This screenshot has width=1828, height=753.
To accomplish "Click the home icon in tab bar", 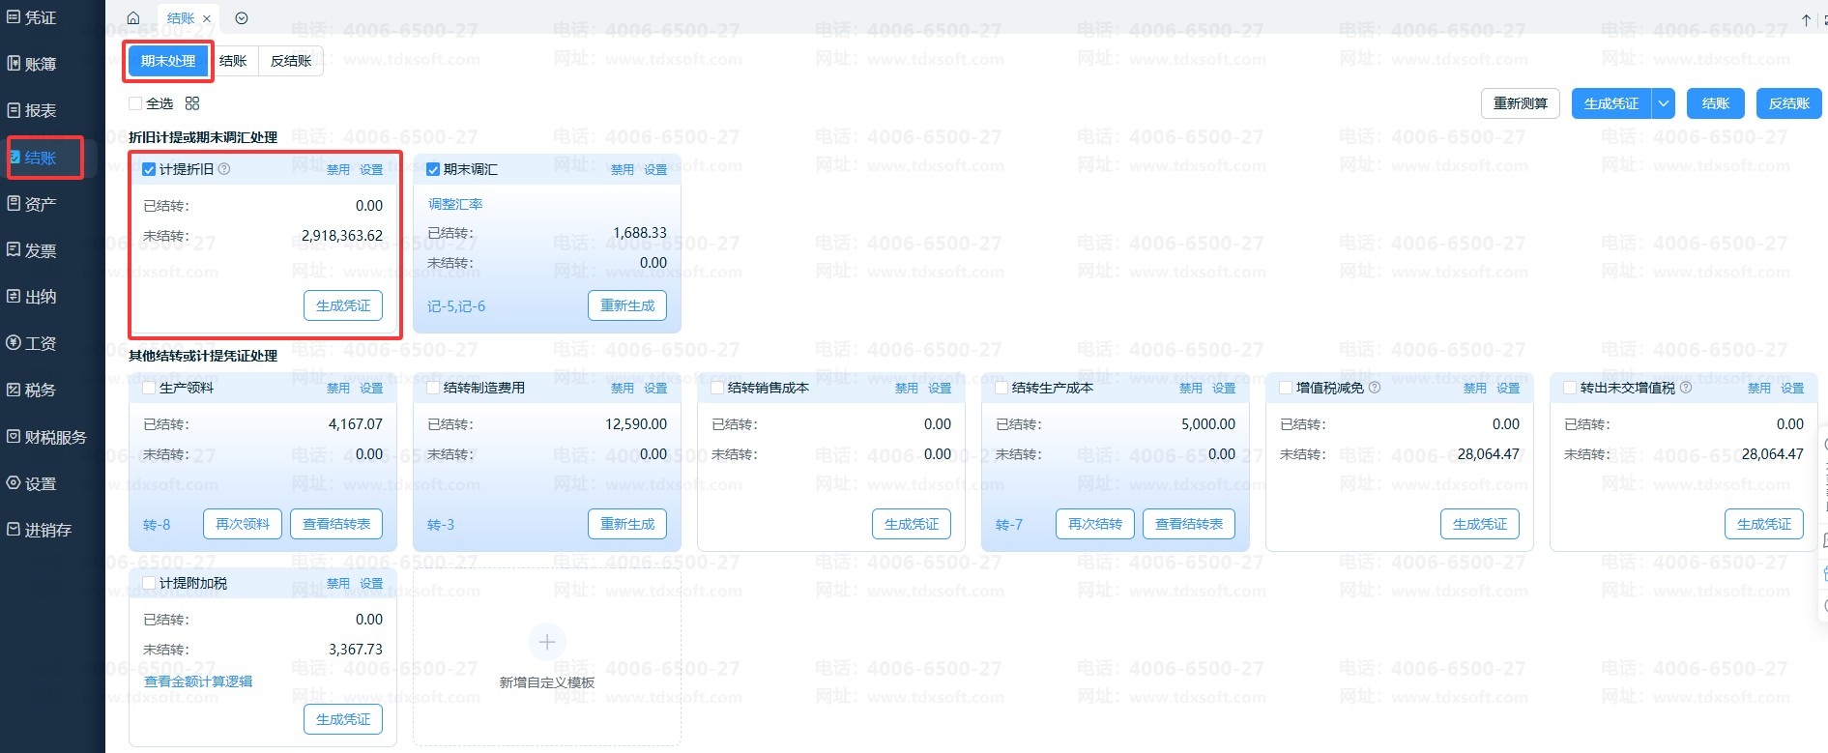I will click(133, 18).
